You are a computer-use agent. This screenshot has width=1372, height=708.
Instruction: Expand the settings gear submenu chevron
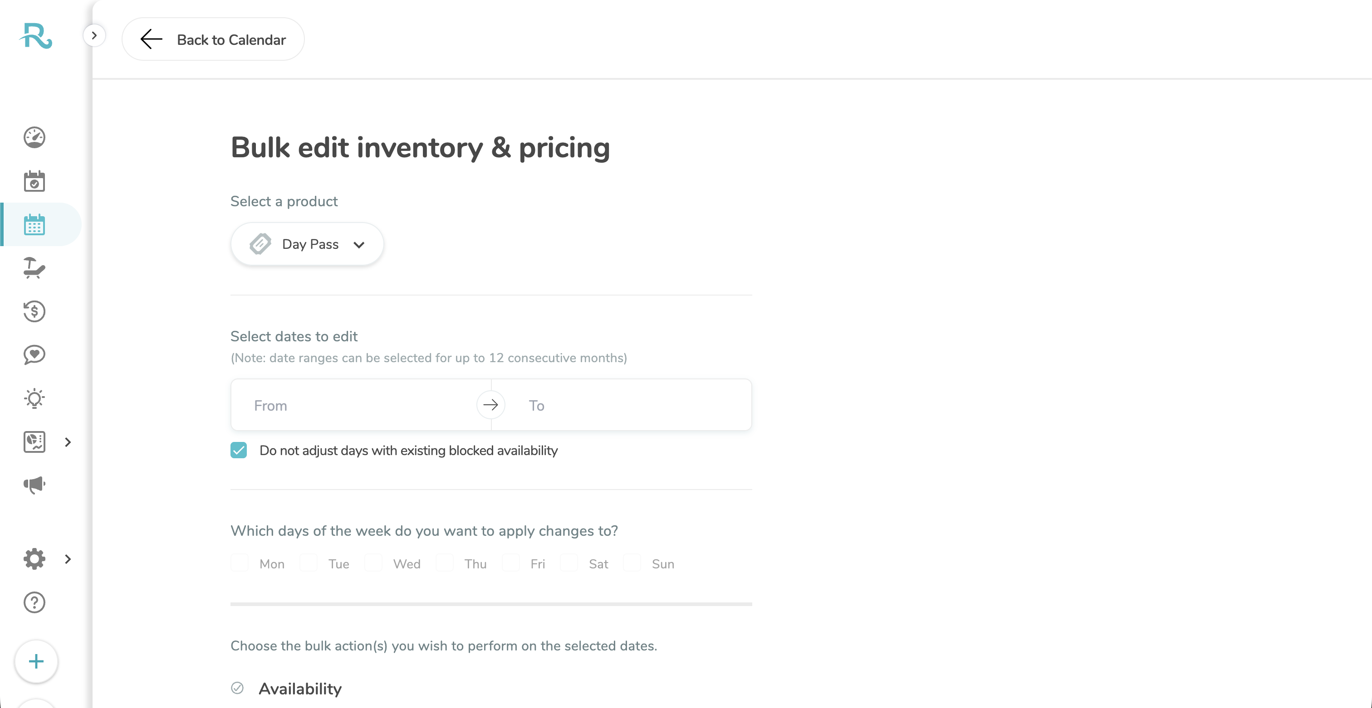coord(68,559)
